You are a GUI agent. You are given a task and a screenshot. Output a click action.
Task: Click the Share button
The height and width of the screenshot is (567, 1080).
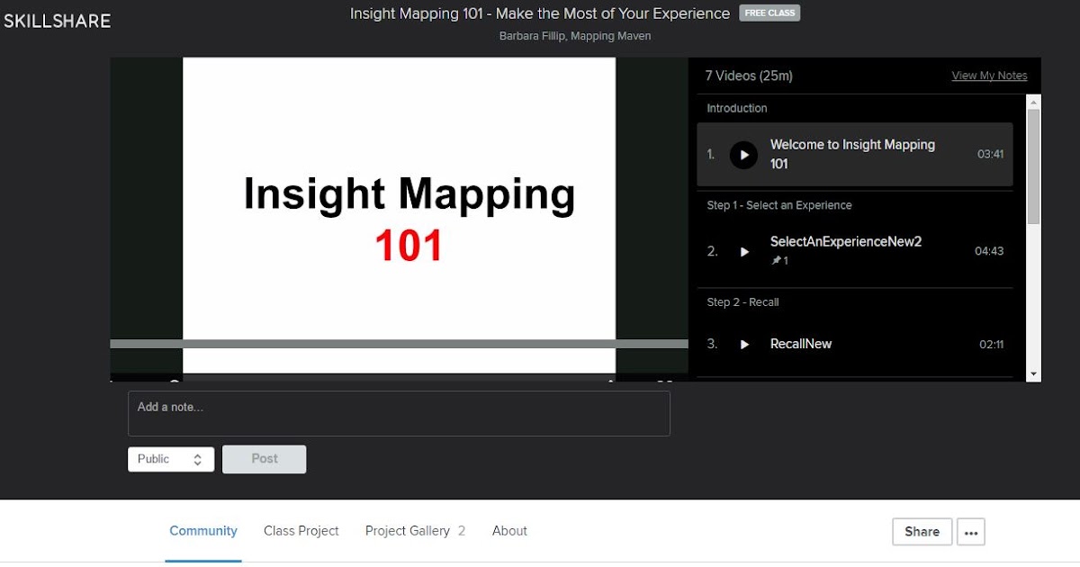click(x=922, y=532)
